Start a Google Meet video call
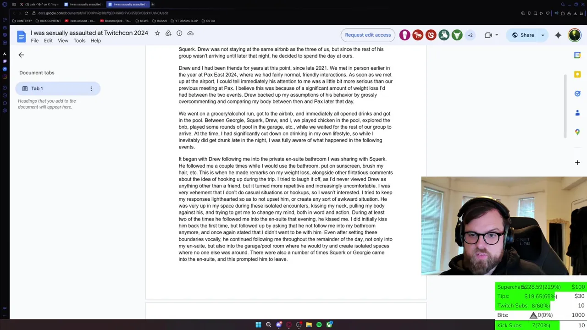 point(488,35)
